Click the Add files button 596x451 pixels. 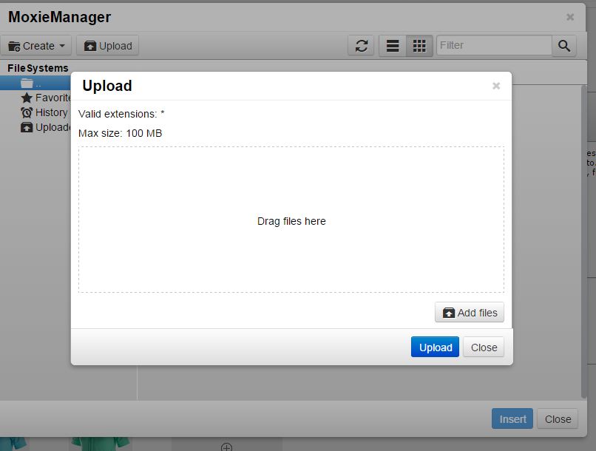point(470,312)
